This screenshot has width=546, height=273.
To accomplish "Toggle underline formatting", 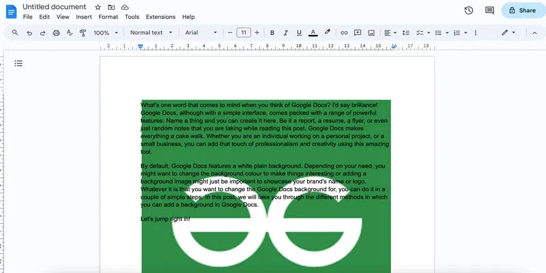I will coord(299,33).
